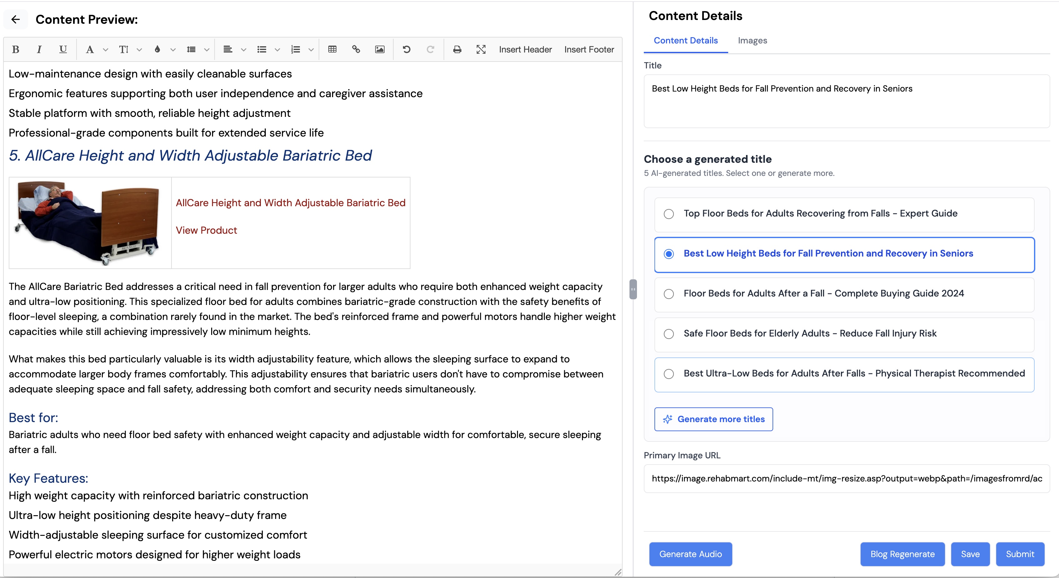Select 'Best Low Height Beds' title radio
1059x578 pixels.
coord(669,254)
